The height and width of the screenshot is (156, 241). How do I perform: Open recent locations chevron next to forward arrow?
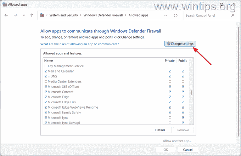click(x=24, y=15)
